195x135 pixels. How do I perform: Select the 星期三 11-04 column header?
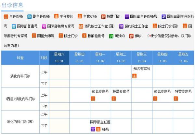[142, 58]
